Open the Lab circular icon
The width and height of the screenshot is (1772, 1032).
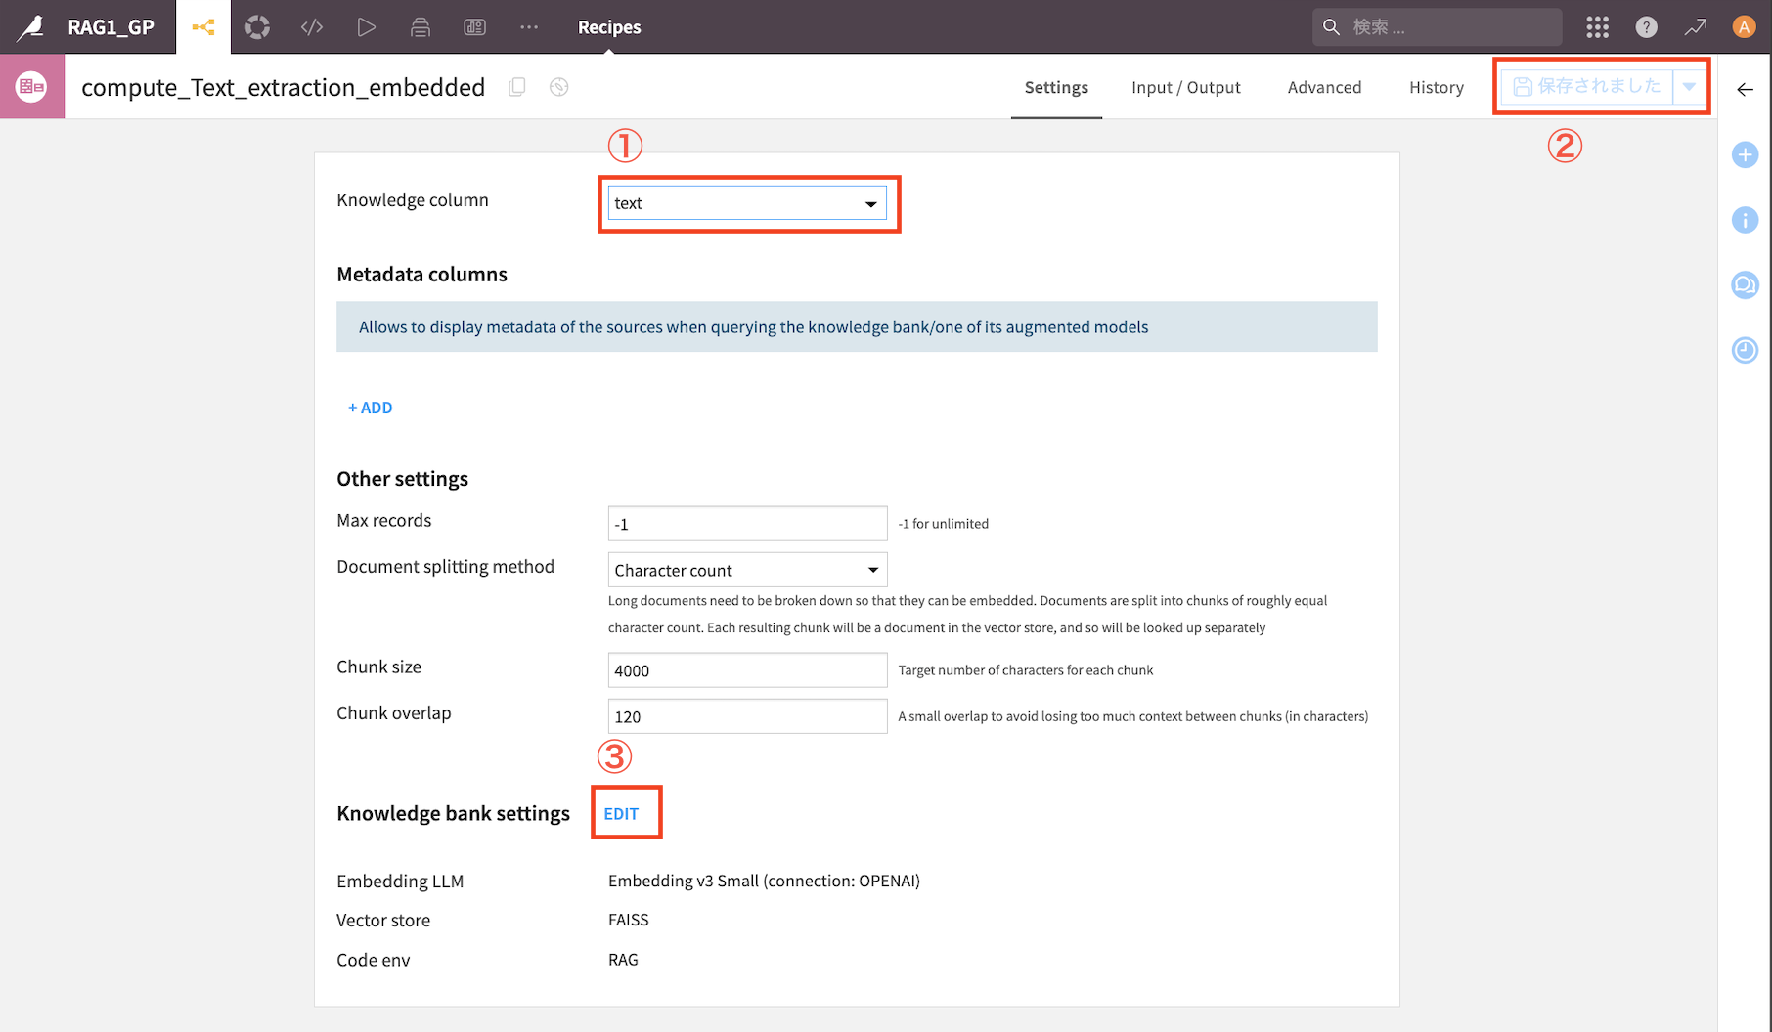[257, 27]
